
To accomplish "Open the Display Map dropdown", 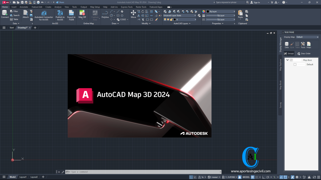I will pos(307,37).
